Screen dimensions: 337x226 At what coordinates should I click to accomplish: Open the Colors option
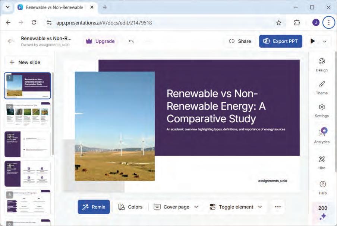click(x=130, y=207)
